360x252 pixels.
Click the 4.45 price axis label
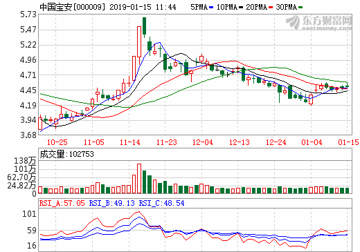pyautogui.click(x=28, y=90)
